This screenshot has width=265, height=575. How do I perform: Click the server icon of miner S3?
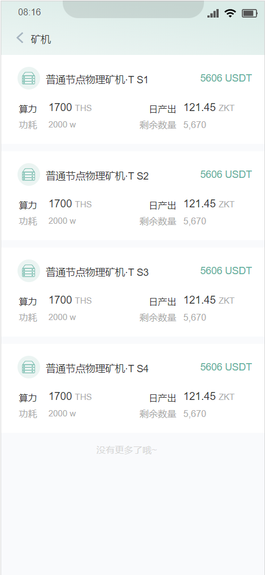pyautogui.click(x=28, y=271)
